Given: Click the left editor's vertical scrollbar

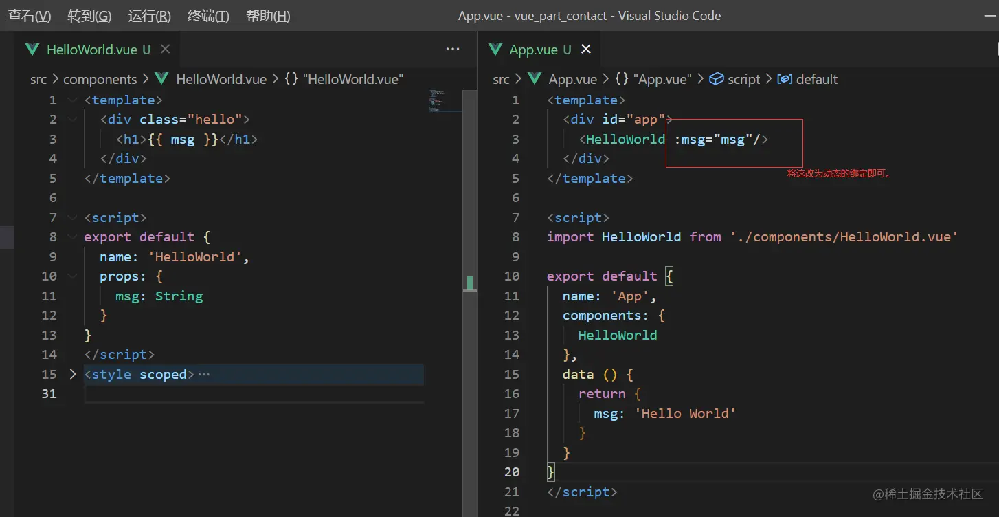Looking at the screenshot, I should pyautogui.click(x=470, y=302).
